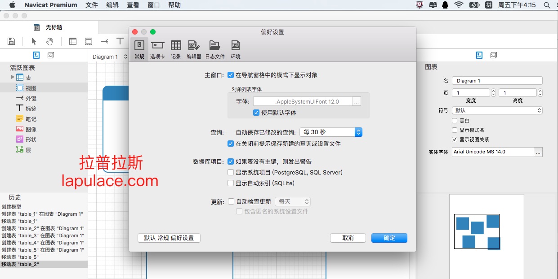Click the untitled model document icon
The image size is (558, 279).
click(37, 27)
